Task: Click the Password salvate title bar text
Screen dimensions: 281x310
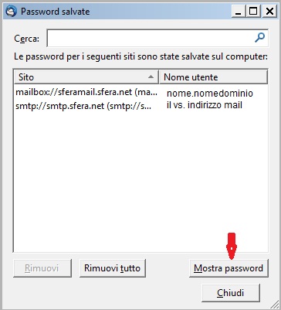Action: pyautogui.click(x=56, y=12)
